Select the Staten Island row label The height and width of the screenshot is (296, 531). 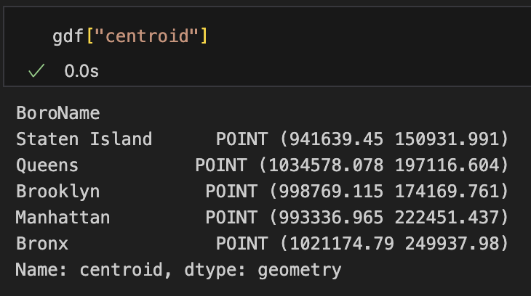click(84, 139)
